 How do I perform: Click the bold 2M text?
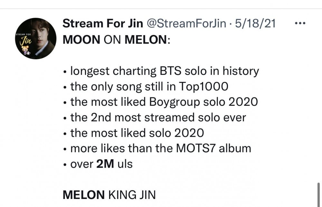click(x=105, y=164)
